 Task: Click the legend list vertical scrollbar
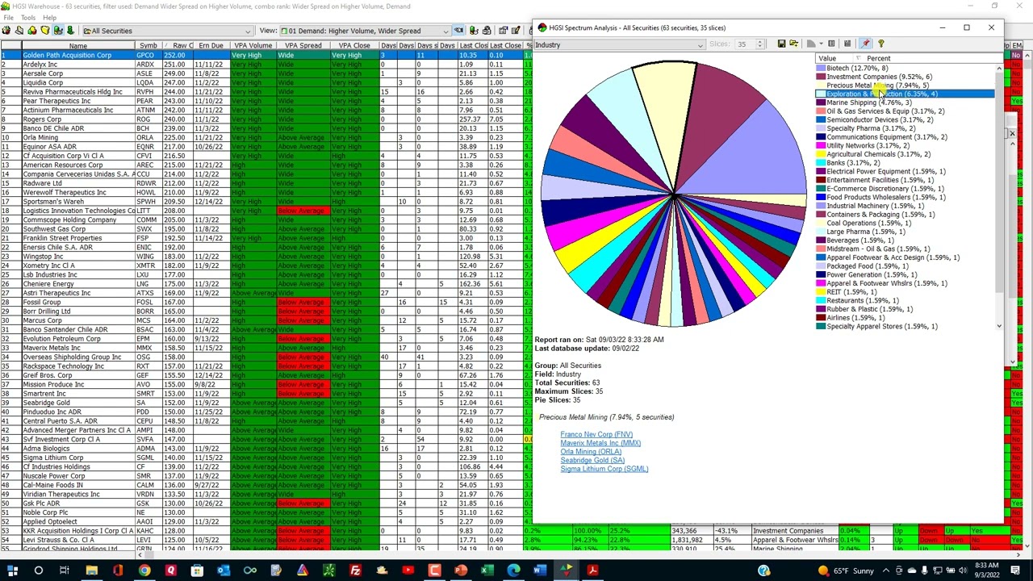pos(999,197)
